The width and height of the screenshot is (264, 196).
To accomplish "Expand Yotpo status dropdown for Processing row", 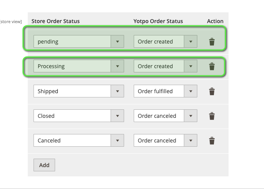I will [x=165, y=66].
